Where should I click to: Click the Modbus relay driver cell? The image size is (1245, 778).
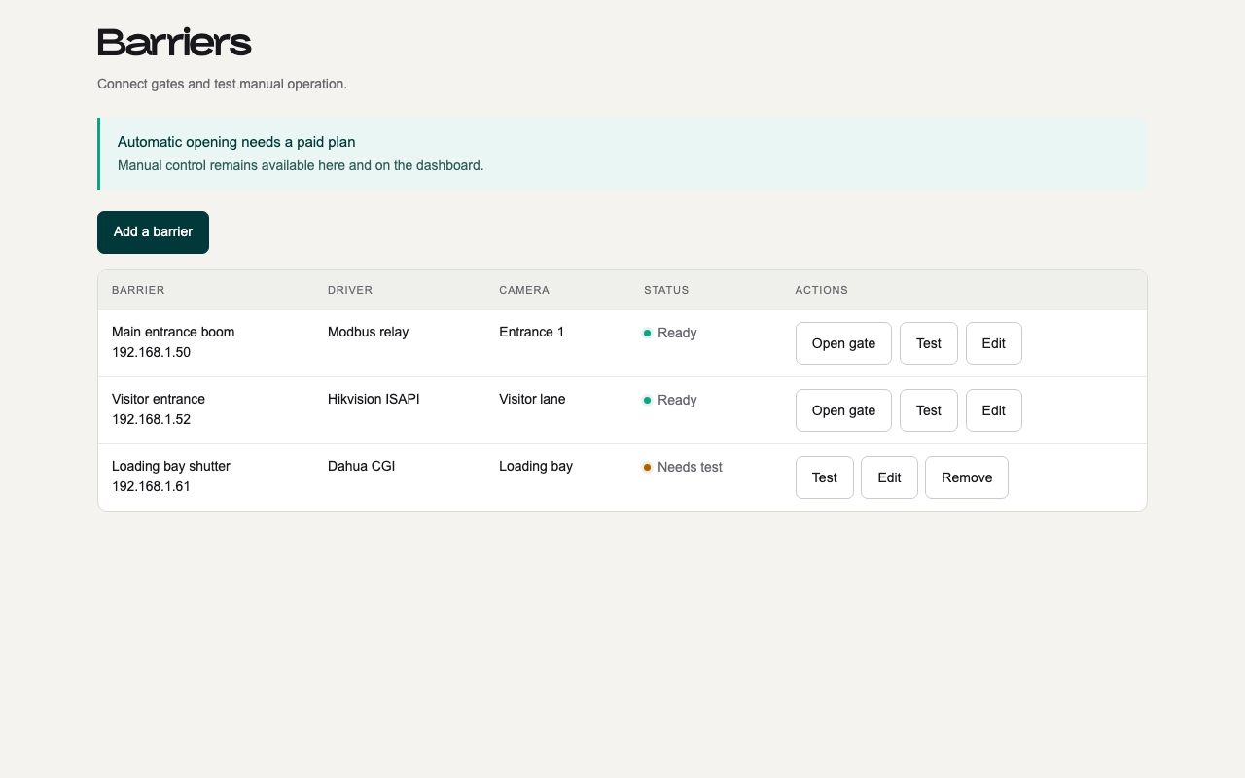point(368,332)
